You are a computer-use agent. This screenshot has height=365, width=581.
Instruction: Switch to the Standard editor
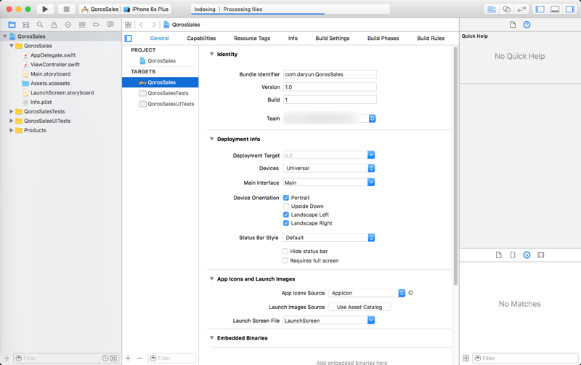click(x=492, y=9)
